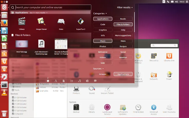This screenshot has height=118, width=189.
Task: Switch to the Music lens icon
Action: [x=79, y=81]
